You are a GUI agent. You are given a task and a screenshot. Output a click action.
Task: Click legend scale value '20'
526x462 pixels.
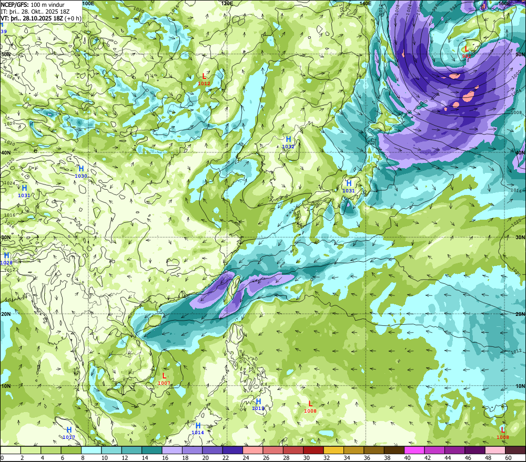pos(206,458)
